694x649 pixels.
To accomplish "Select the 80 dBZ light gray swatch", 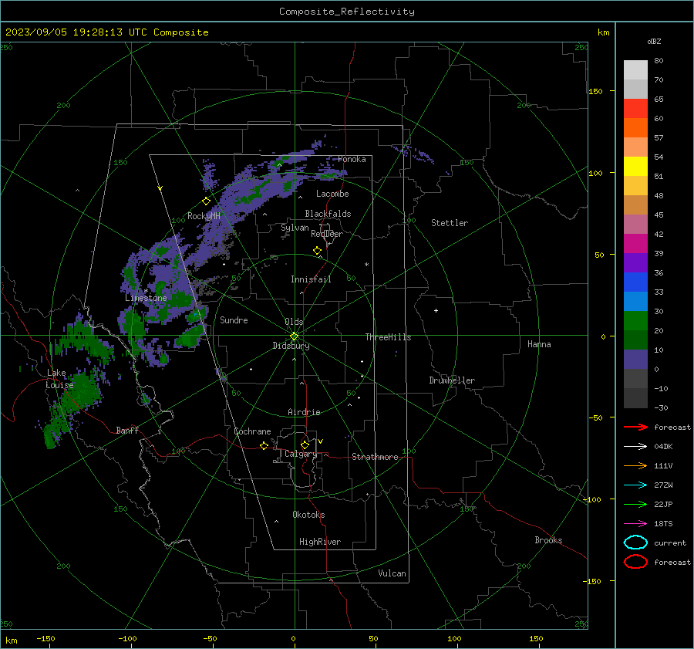I will [x=635, y=69].
